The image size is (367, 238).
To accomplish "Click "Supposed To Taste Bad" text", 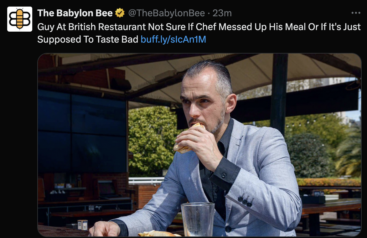I will click(x=88, y=39).
